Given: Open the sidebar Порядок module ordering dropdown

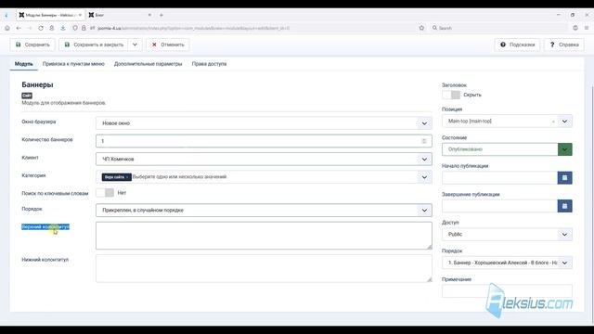Looking at the screenshot, I should [x=507, y=263].
